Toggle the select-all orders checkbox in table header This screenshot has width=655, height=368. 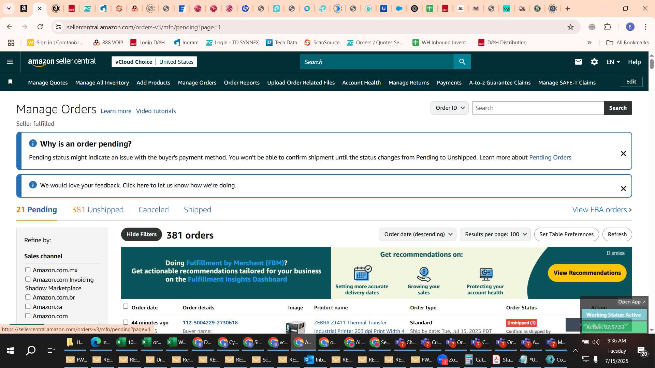coord(126,306)
